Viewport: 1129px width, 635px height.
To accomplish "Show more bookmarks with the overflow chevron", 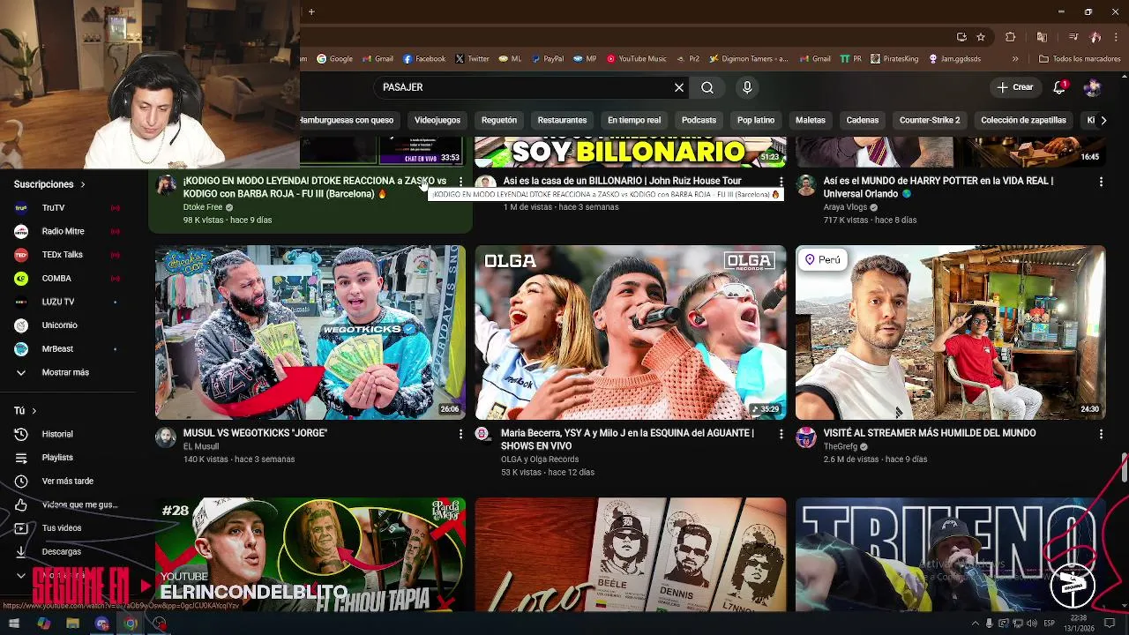I will [1015, 59].
